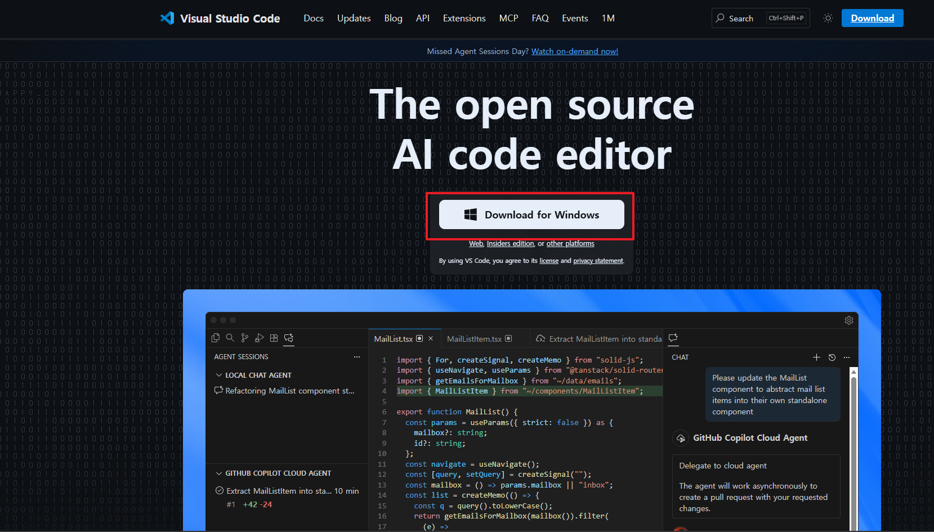The height and width of the screenshot is (532, 934).
Task: Open the other platforms link
Action: (570, 244)
